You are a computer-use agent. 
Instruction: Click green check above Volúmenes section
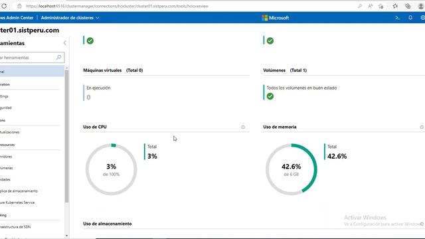(x=270, y=40)
